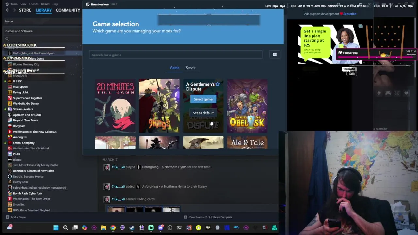Click the 'Search for a game' field

coord(176,55)
